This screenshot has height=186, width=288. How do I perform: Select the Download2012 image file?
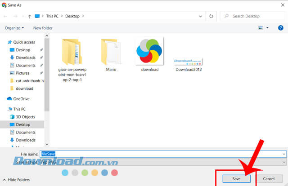[x=189, y=65]
